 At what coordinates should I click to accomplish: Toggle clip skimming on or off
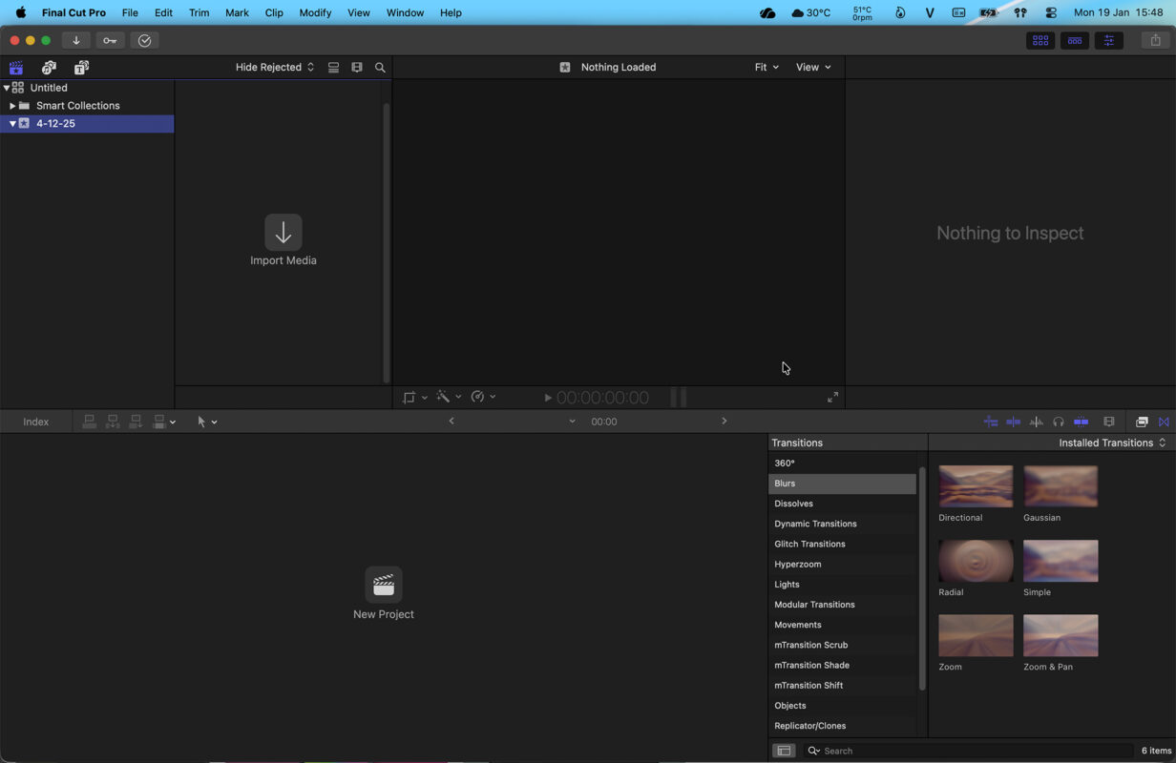pyautogui.click(x=1013, y=421)
